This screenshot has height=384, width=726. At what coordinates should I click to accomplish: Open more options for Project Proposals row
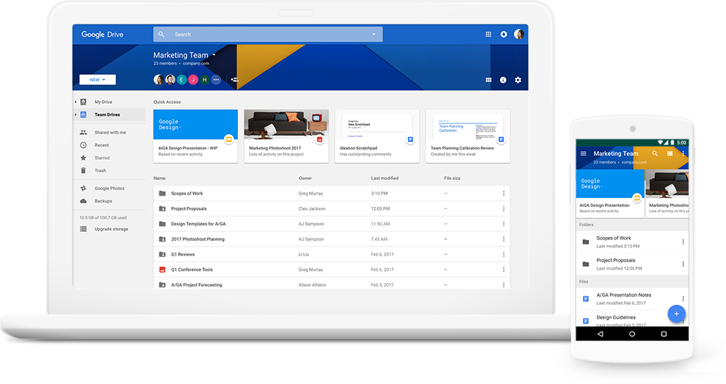click(503, 208)
